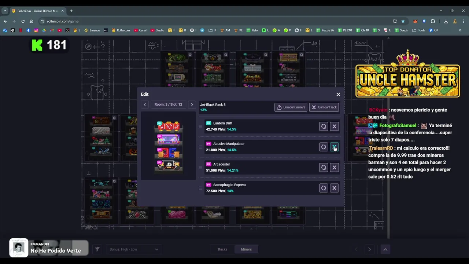Show more bookmarks overflow chevron
Viewport: 469px width, 264px height.
point(460,30)
